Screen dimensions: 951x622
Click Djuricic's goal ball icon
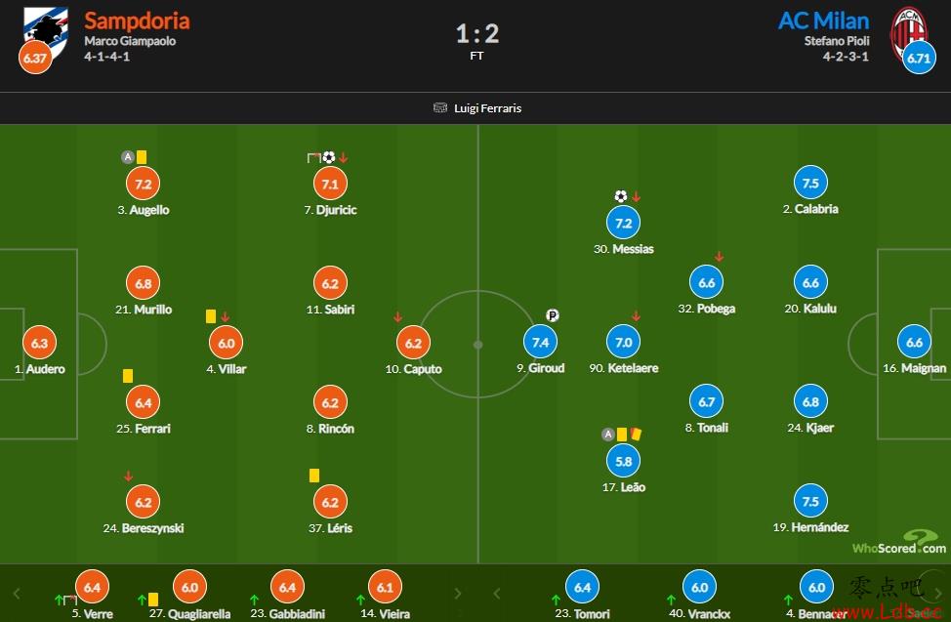click(x=329, y=158)
